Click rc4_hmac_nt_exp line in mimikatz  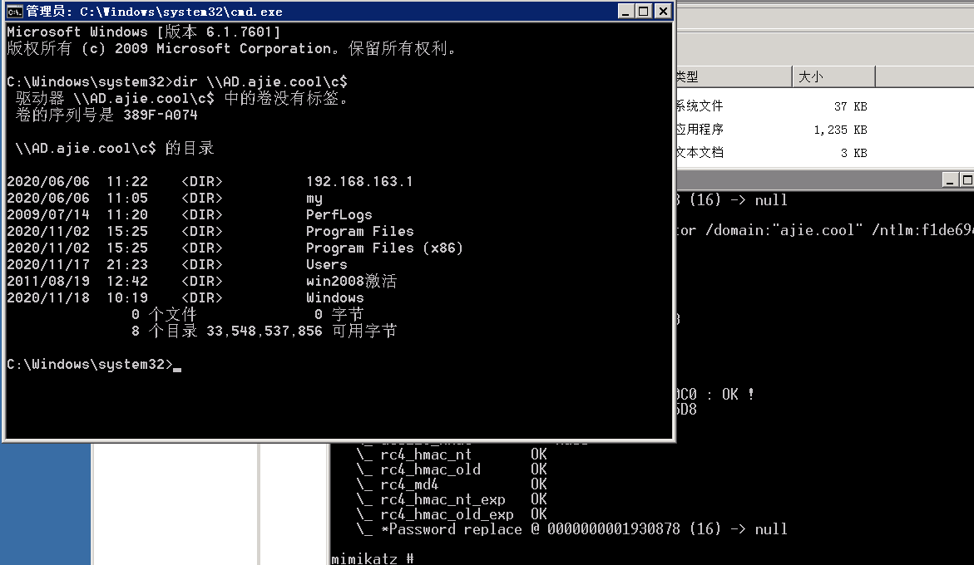[452, 499]
